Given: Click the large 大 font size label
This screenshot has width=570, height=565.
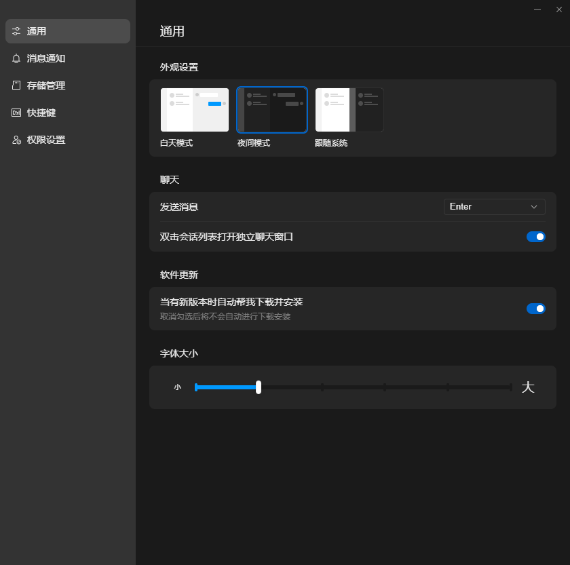Looking at the screenshot, I should click(528, 387).
